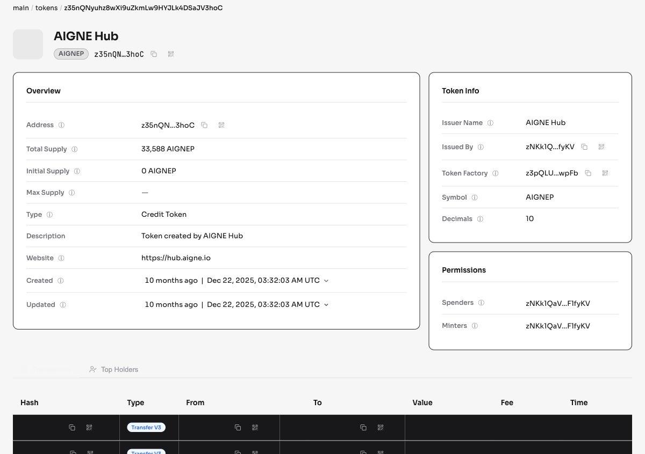Open the info tooltip next to Spenders
Image resolution: width=645 pixels, height=454 pixels.
[481, 303]
